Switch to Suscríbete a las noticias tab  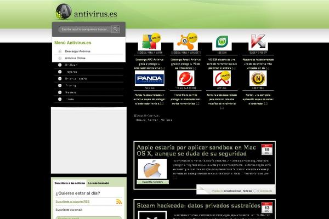coord(70,183)
